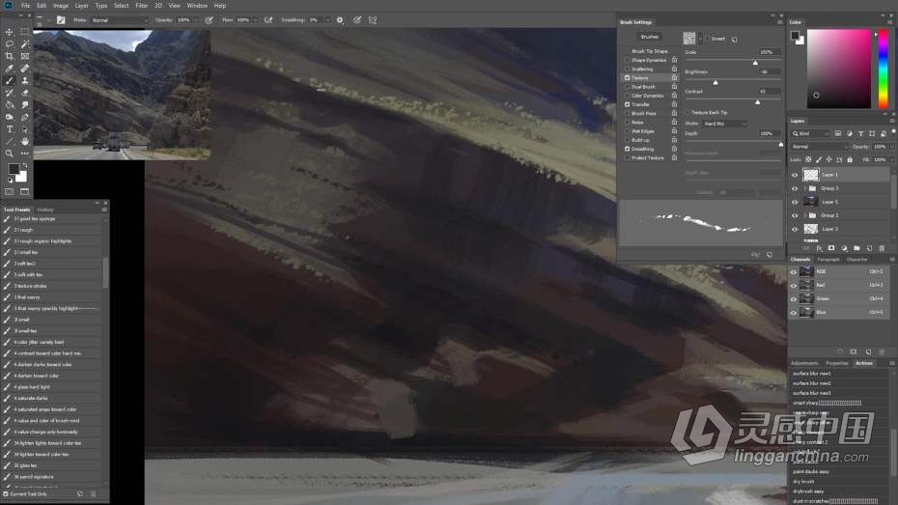Open the layer blending mode Normal dropdown
This screenshot has height=505, width=898.
pyautogui.click(x=820, y=147)
